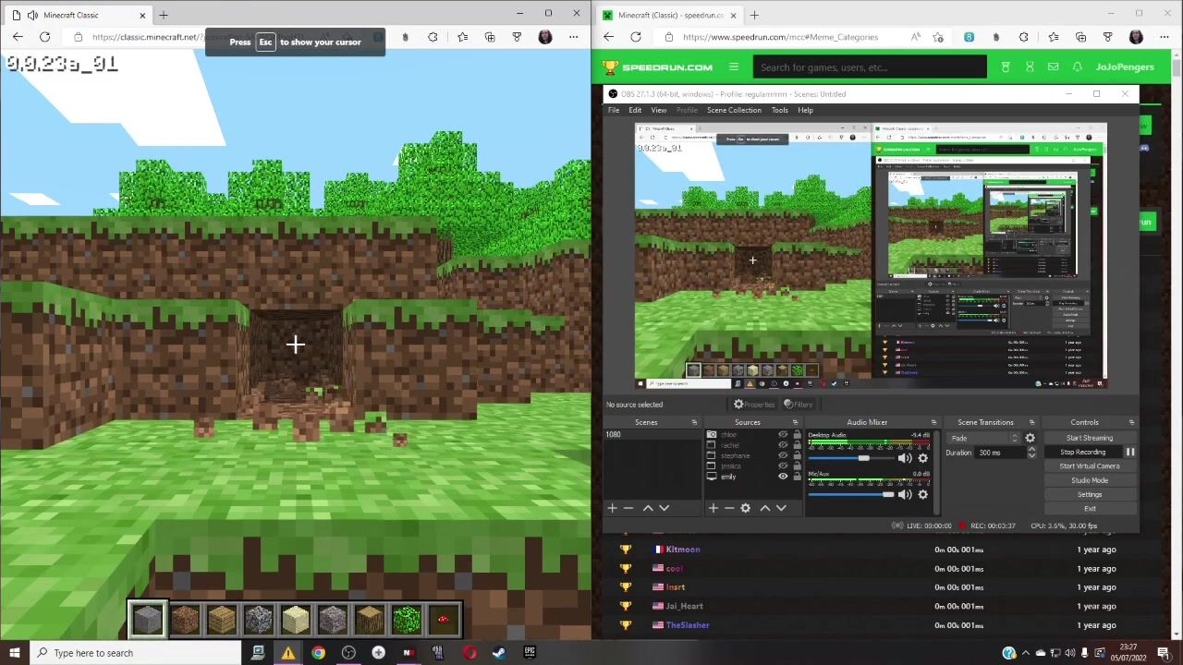This screenshot has height=665, width=1183.
Task: Pick the leaves block in the hotbar
Action: point(406,619)
